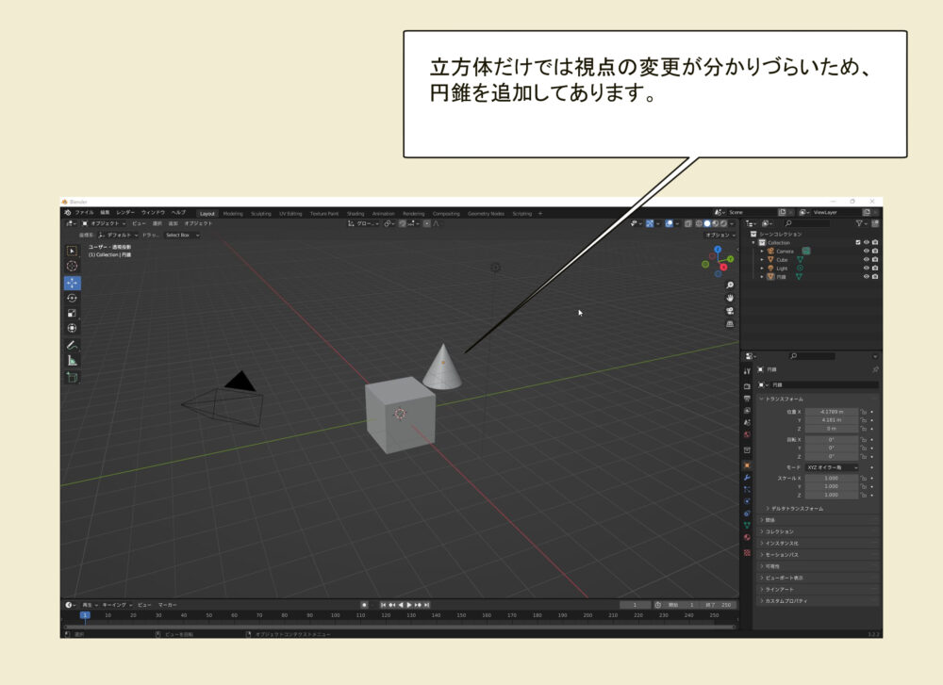Select the 3D Cursor tool
Screen dimensions: 943x685
(73, 266)
